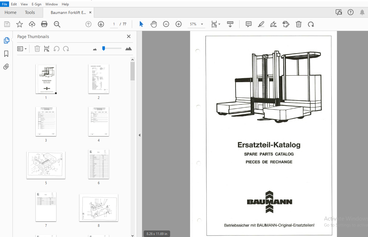The height and width of the screenshot is (237, 368).
Task: Click thumbnail panel insert page break icon
Action: (47, 49)
